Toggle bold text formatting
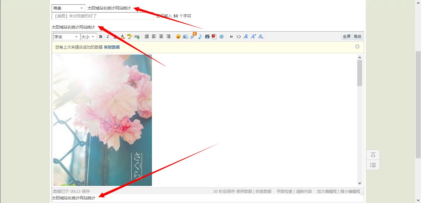Screen dimensions: 421x203 (x=101, y=37)
